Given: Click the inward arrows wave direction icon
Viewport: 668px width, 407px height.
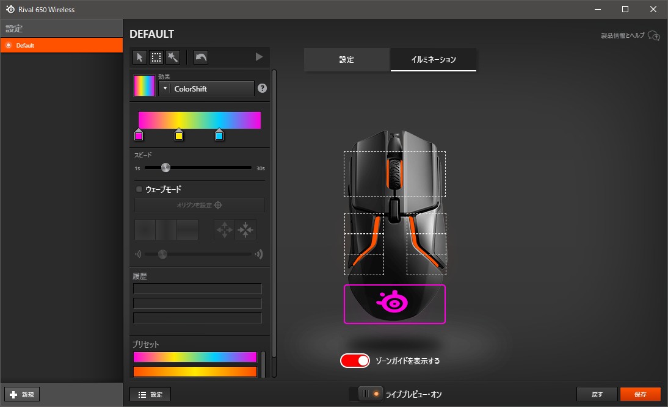Looking at the screenshot, I should click(246, 230).
